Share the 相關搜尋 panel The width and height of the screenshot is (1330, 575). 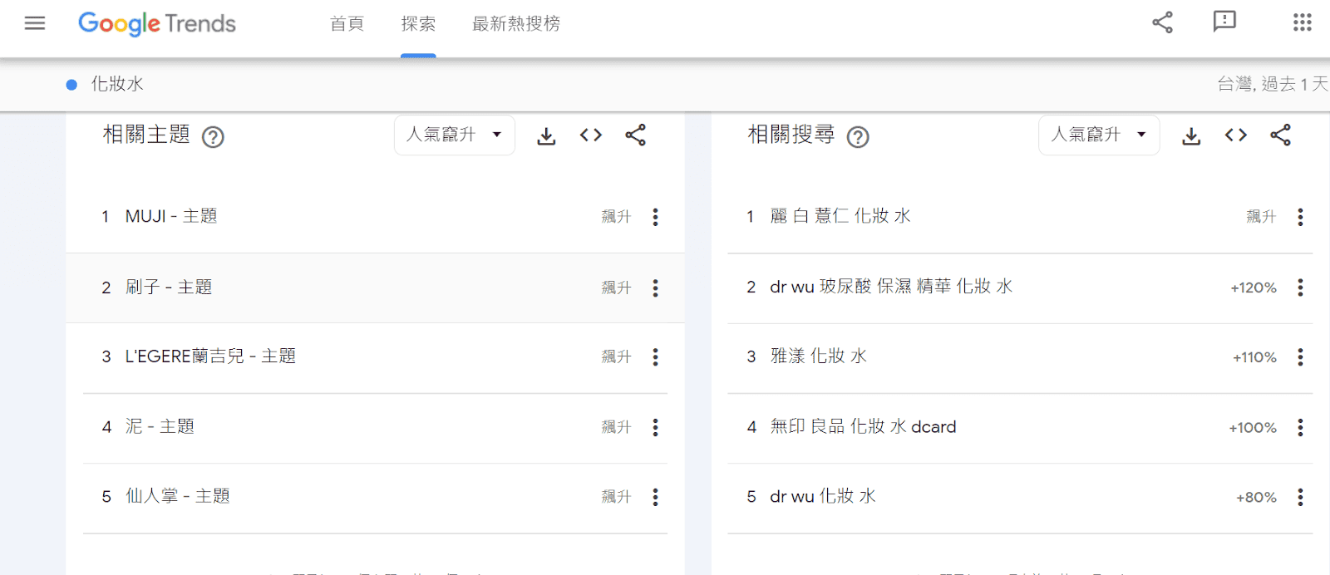[1281, 135]
